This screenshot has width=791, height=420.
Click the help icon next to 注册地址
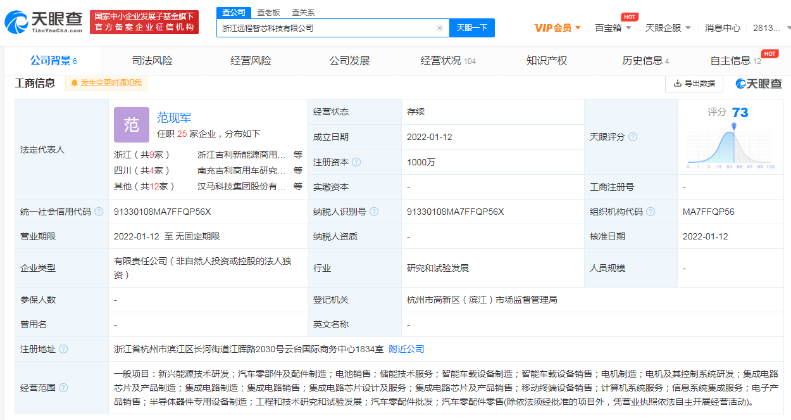pos(63,349)
